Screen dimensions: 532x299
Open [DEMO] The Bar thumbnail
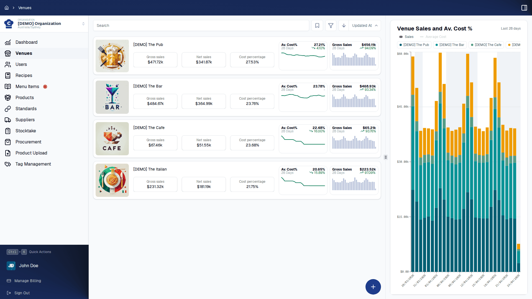tap(112, 97)
